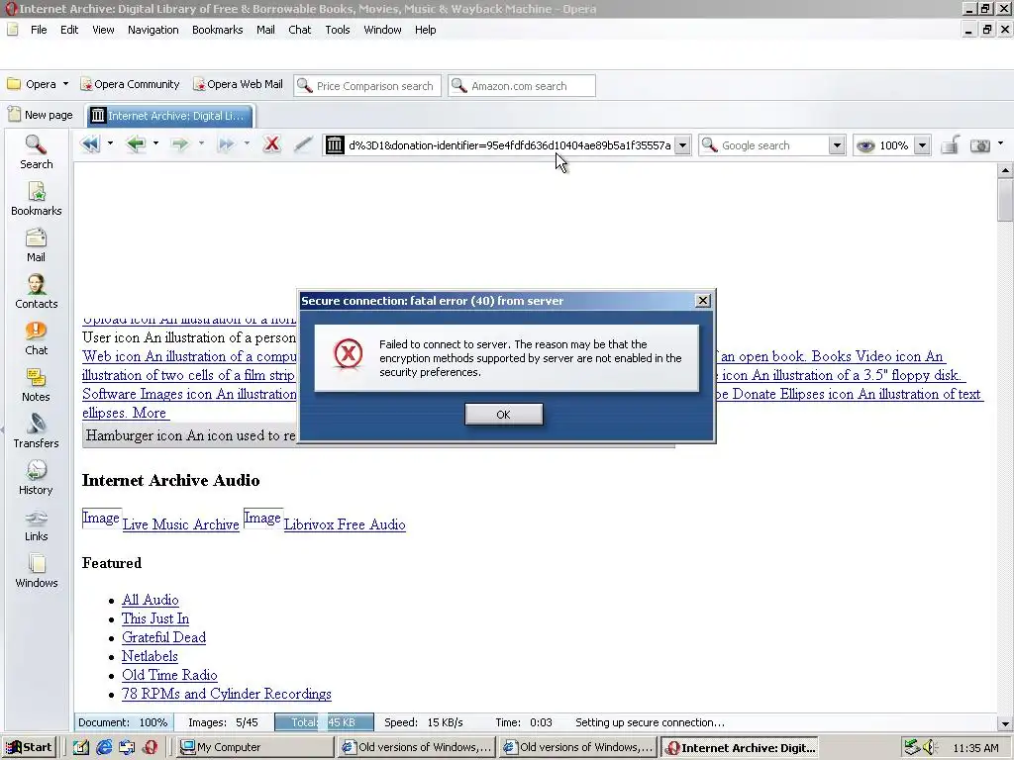Expand the Rewind history dropdown arrow
The image size is (1014, 760).
click(110, 143)
